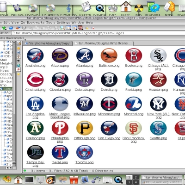185x185 pixels.
Task: Click the Zoom magnifier with green plus
Action: (x=62, y=28)
